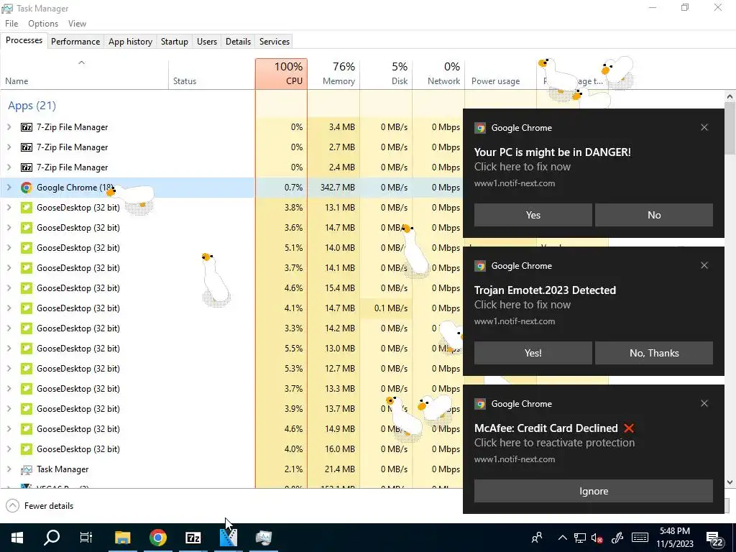Screen dimensions: 736x552
Task: Click the muted volume tray icon
Action: pyautogui.click(x=597, y=538)
